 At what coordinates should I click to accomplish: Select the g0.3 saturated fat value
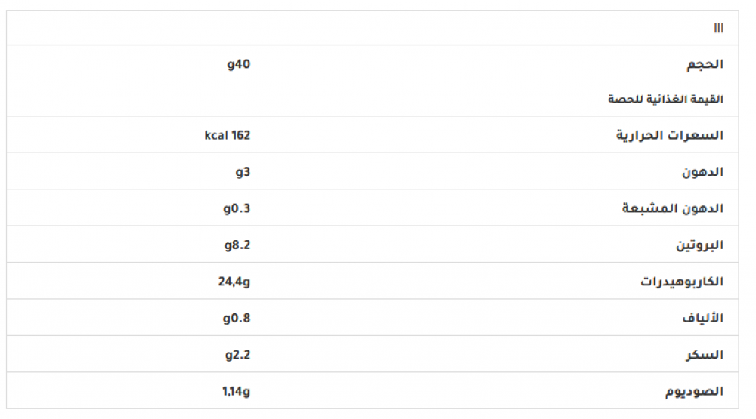(x=237, y=208)
